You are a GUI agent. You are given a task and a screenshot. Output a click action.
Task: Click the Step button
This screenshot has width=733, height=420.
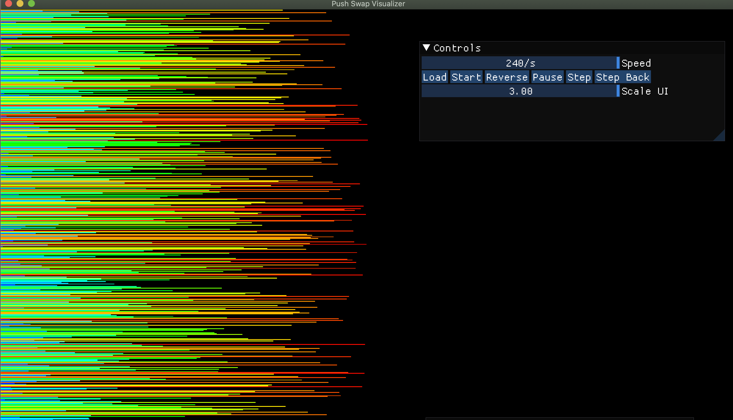click(579, 77)
